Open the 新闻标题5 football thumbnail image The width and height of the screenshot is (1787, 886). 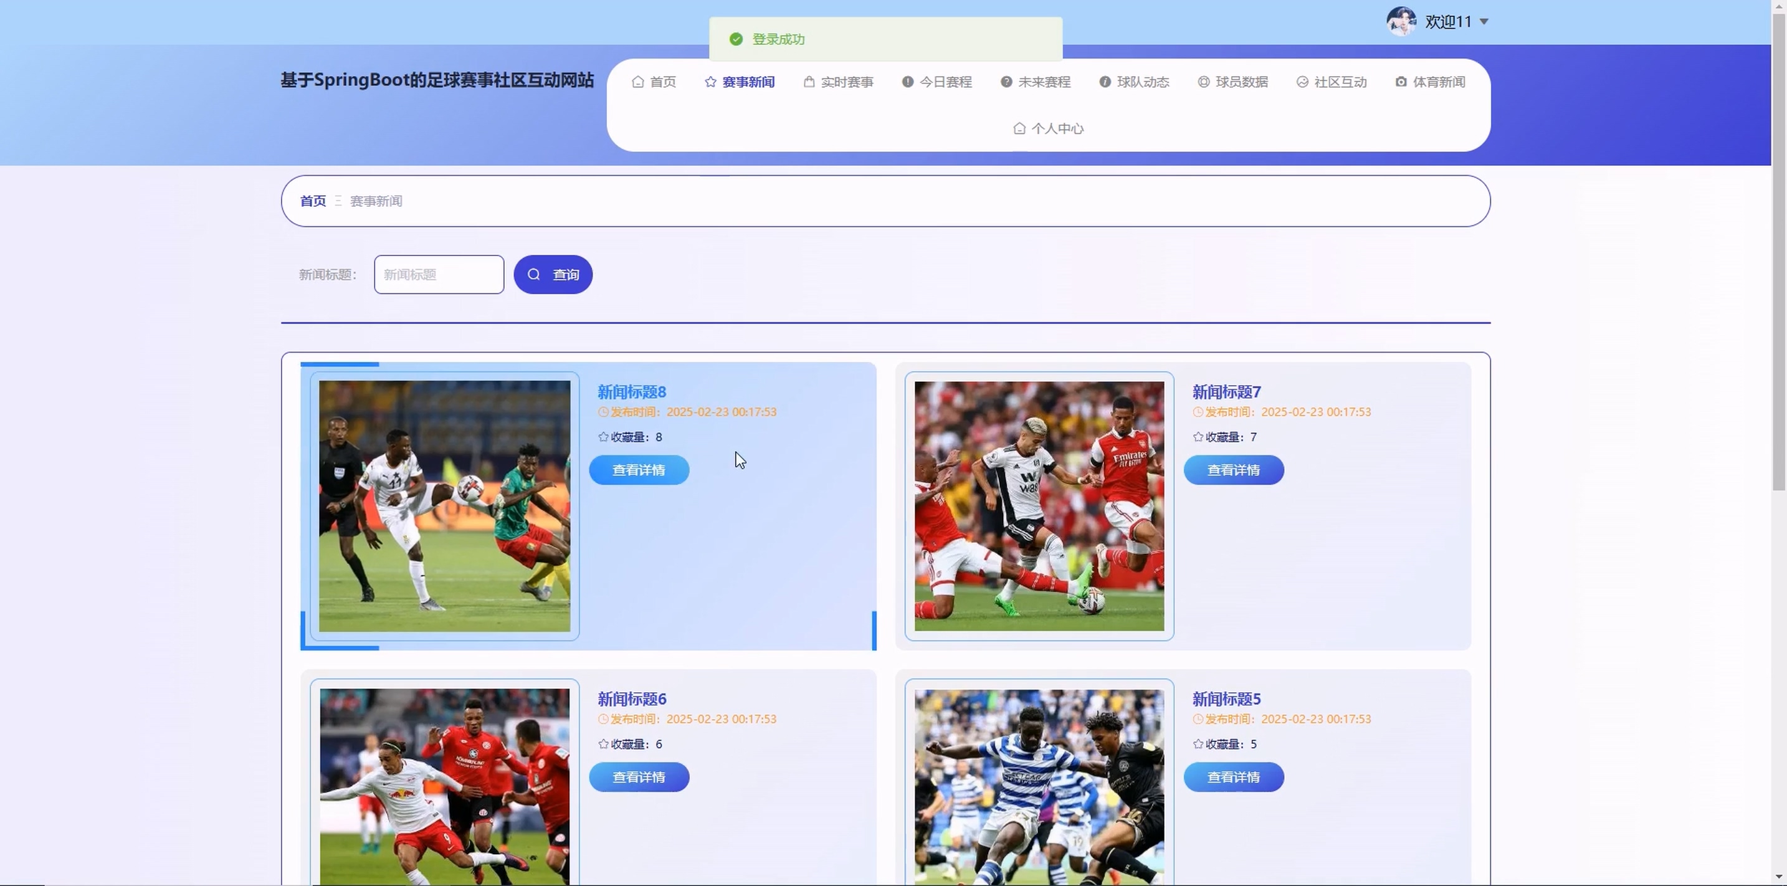coord(1039,786)
